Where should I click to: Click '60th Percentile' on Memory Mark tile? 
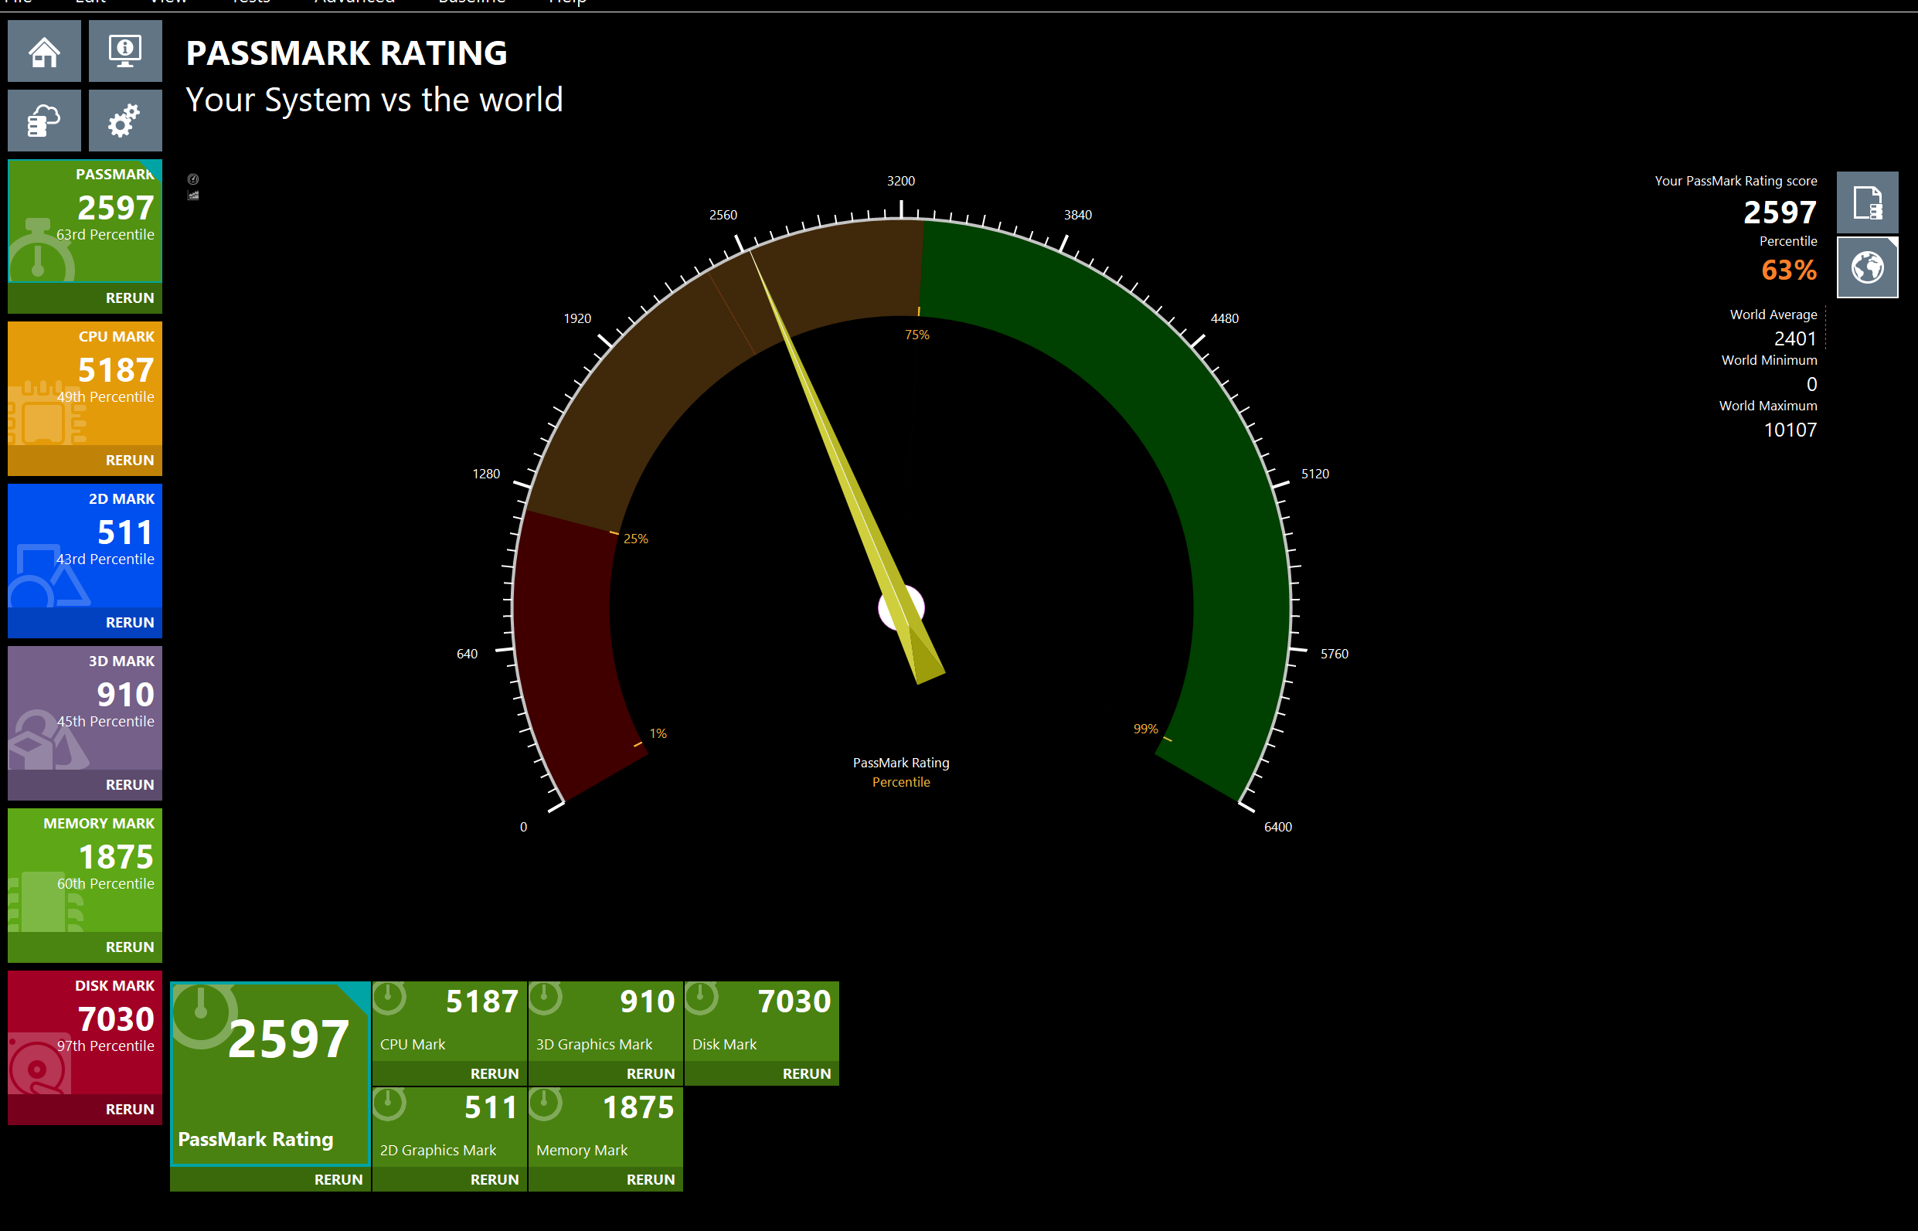tap(104, 884)
